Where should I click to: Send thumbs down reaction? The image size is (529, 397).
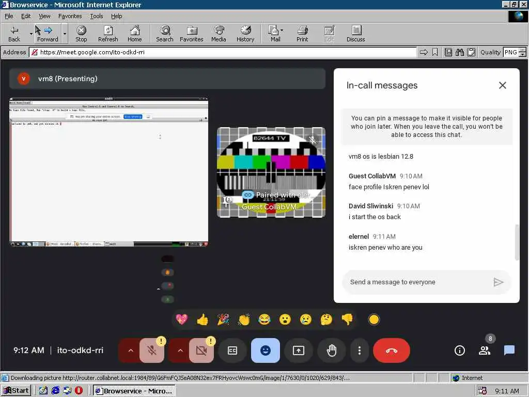pos(347,319)
